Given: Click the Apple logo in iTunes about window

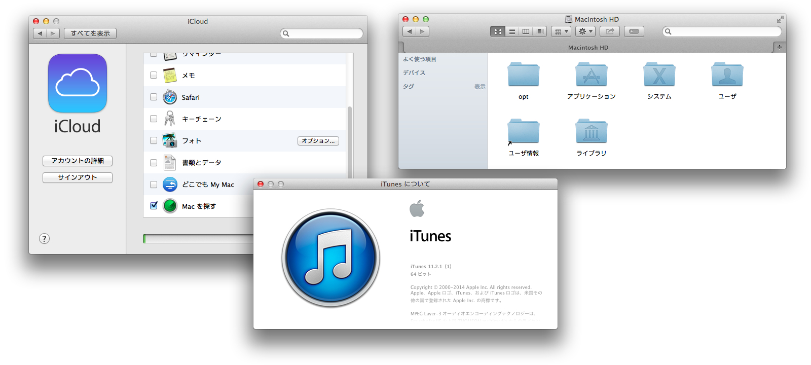Looking at the screenshot, I should [417, 208].
